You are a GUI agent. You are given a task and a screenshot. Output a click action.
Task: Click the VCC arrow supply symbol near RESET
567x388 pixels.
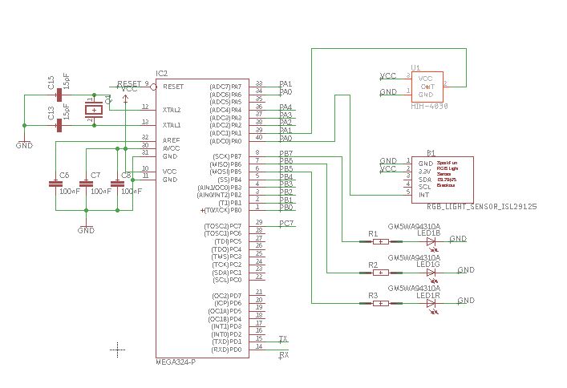(125, 99)
